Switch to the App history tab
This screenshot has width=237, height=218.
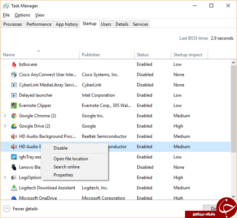coord(67,24)
